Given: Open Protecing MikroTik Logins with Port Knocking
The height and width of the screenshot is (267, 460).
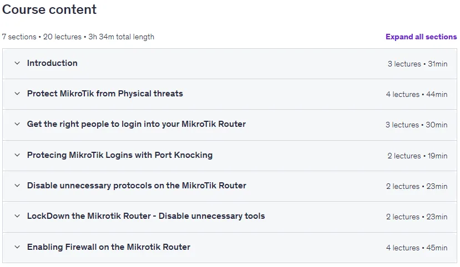Looking at the screenshot, I should tap(120, 155).
